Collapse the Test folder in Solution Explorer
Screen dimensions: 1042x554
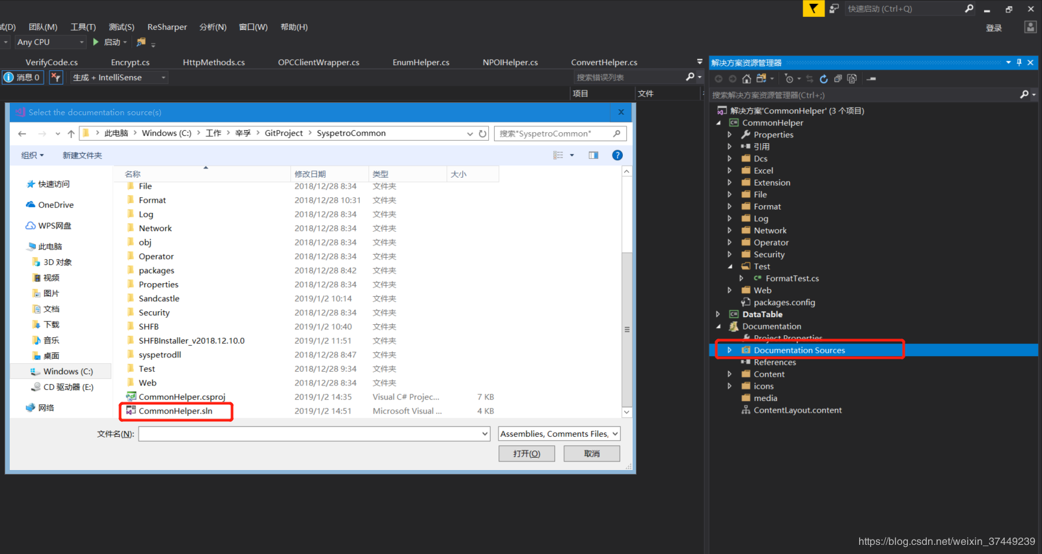pyautogui.click(x=730, y=266)
